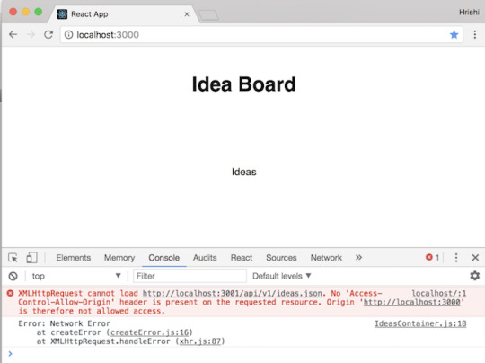The image size is (485, 363).
Task: Open the Network tab
Action: 326,258
